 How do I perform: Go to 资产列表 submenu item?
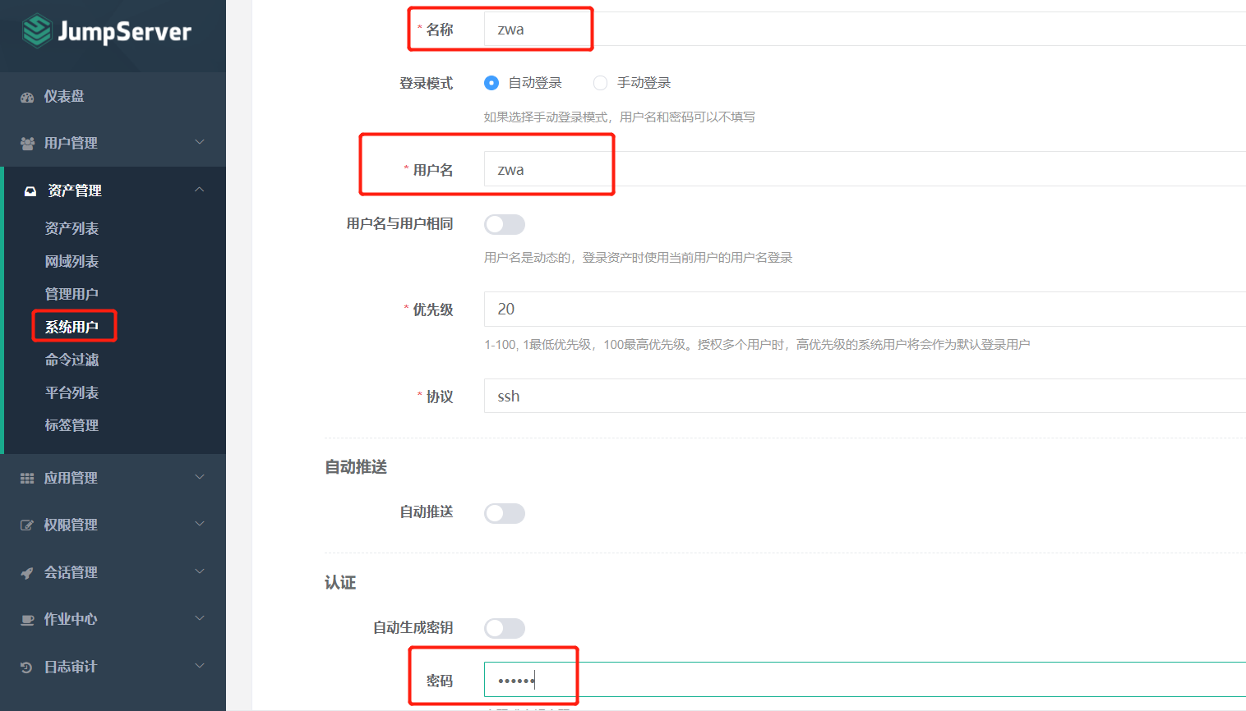[x=72, y=228]
